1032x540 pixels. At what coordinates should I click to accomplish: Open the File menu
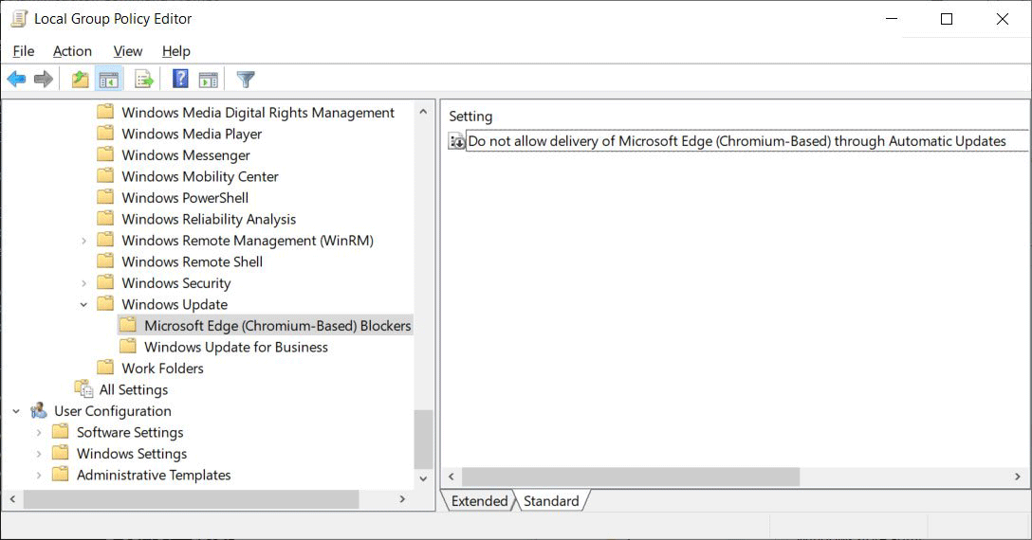[24, 51]
